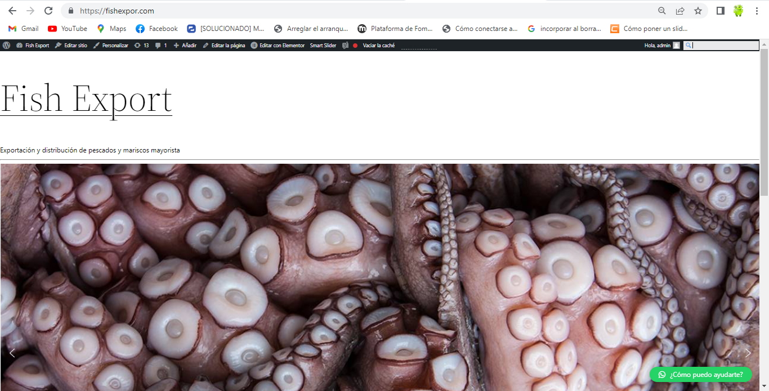
Task: Click the zoom magnifier icon in address bar
Action: pos(662,11)
